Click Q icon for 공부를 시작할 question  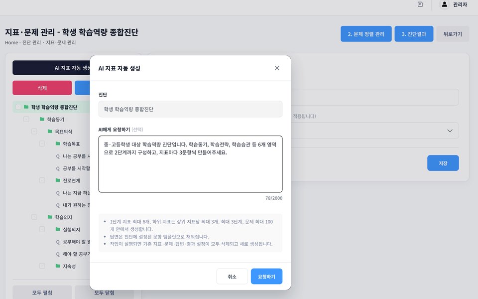pyautogui.click(x=58, y=168)
